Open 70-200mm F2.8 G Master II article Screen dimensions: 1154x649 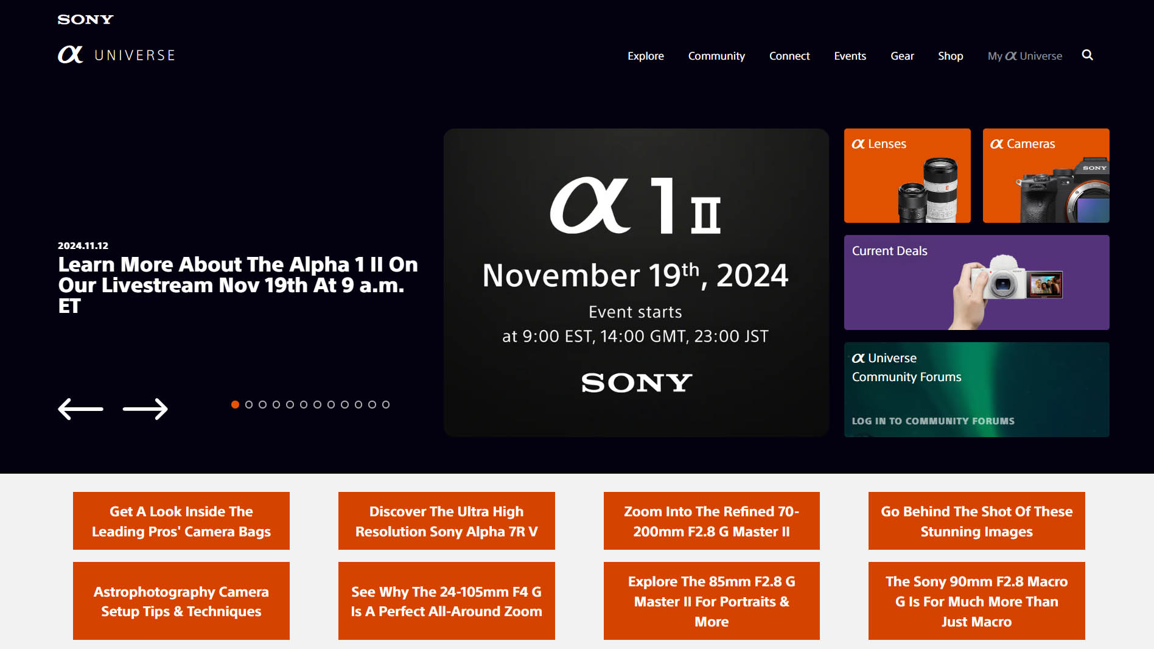point(712,521)
